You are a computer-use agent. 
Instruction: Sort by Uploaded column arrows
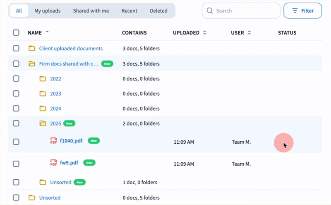(x=204, y=33)
